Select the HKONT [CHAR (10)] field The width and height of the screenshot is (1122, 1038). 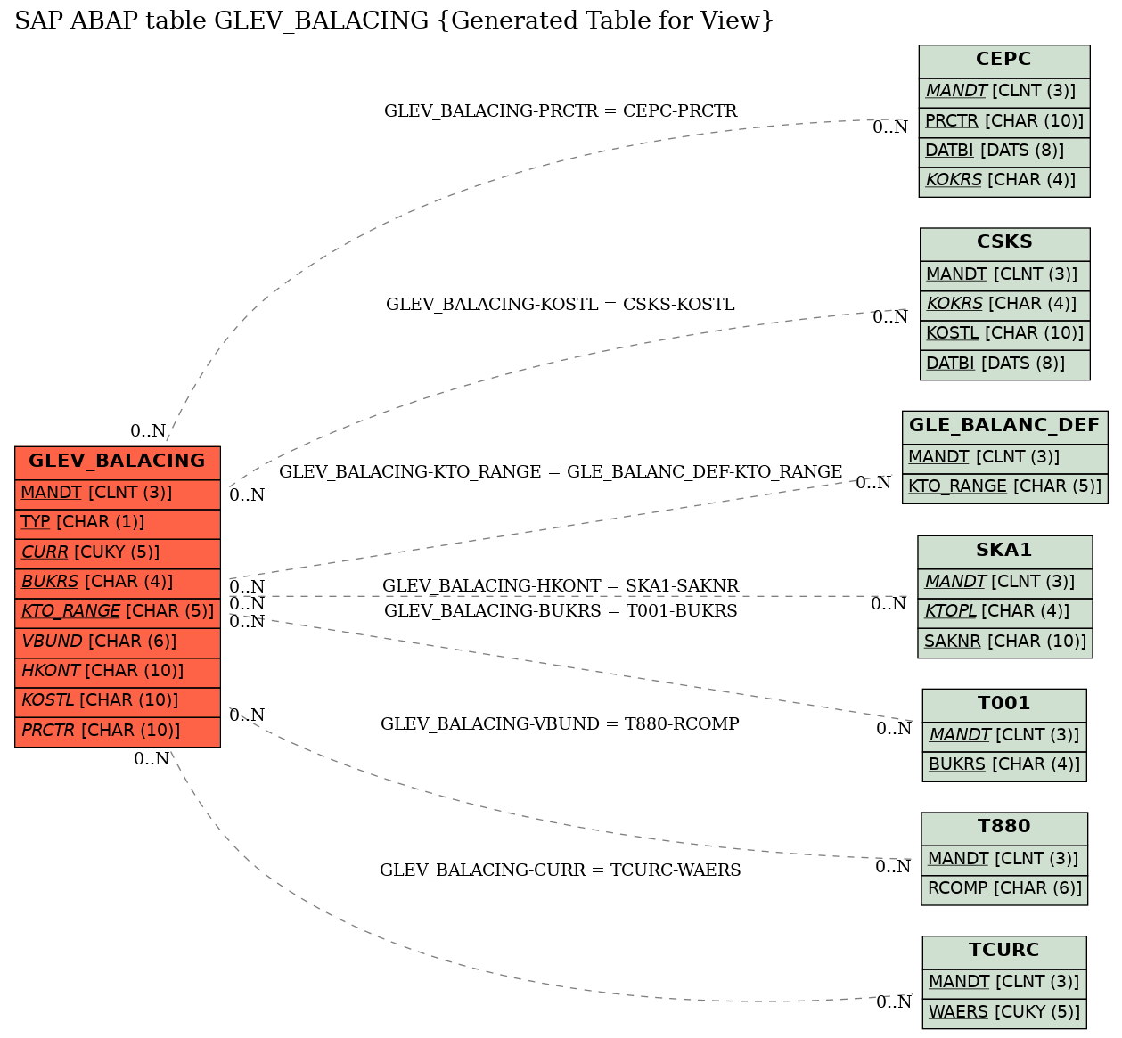tap(118, 672)
